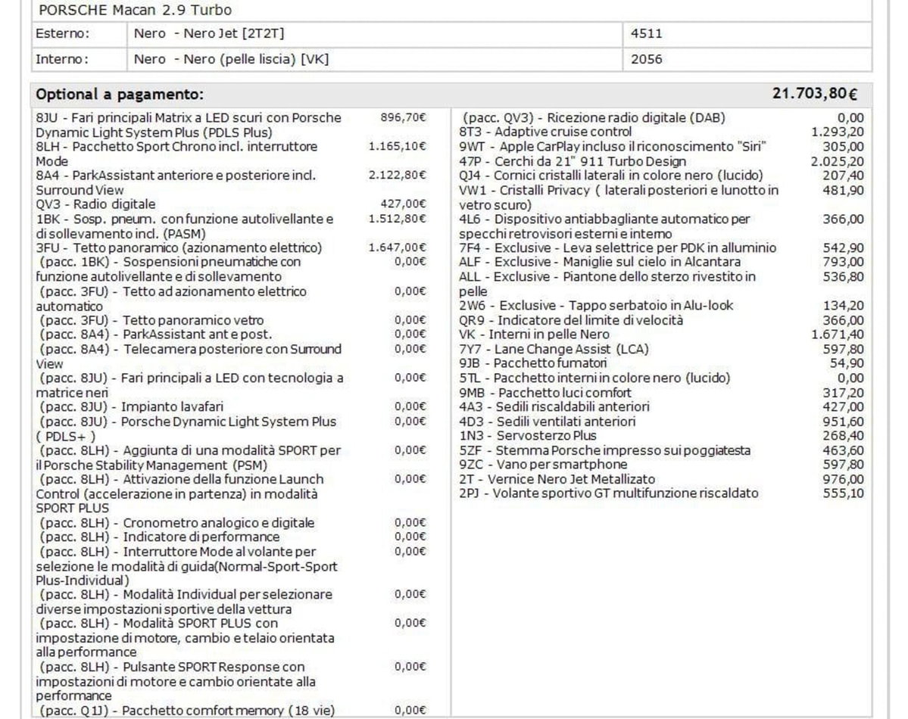
Task: Click the 'VK - Interni in pelle Nero' option
Action: (x=535, y=335)
